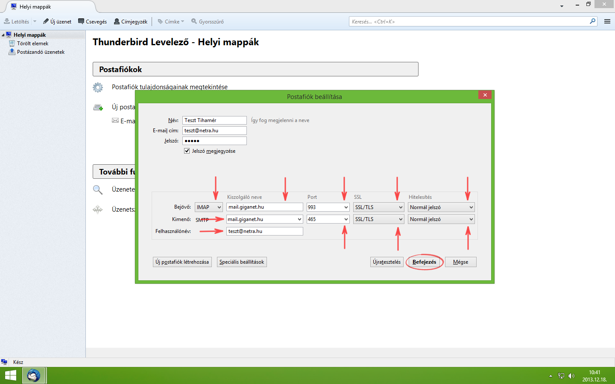Click the Újratesztelés button
Screen dimensions: 615x384
point(387,262)
